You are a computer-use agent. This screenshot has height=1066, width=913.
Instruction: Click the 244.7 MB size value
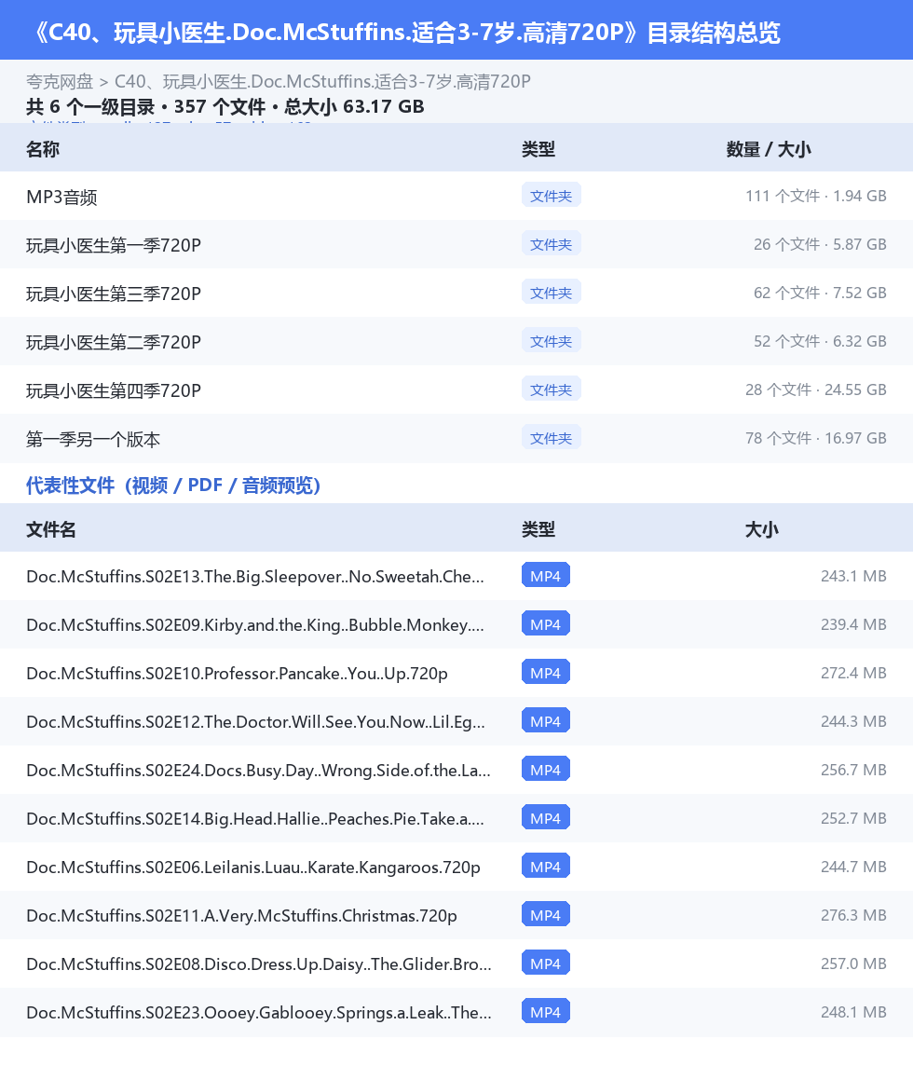point(853,867)
